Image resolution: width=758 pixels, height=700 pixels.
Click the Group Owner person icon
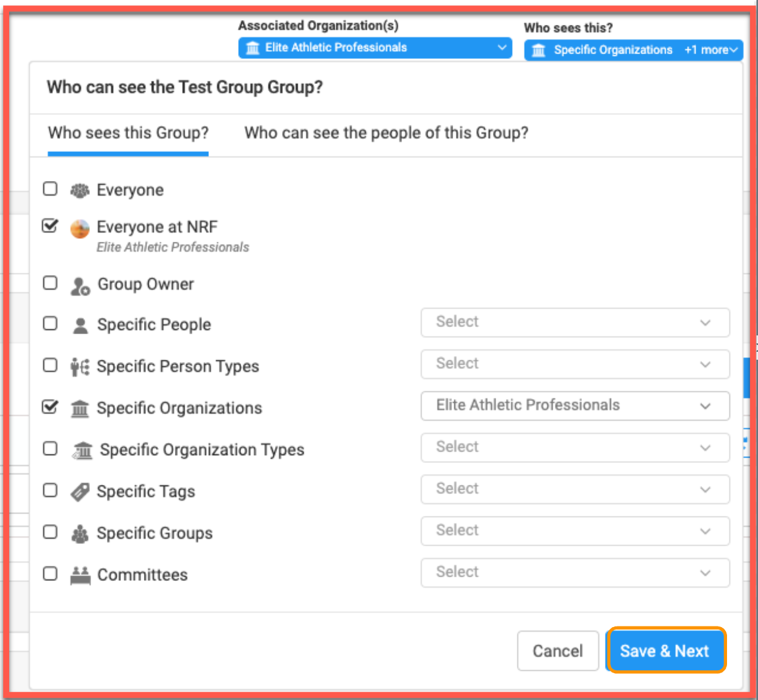click(80, 286)
